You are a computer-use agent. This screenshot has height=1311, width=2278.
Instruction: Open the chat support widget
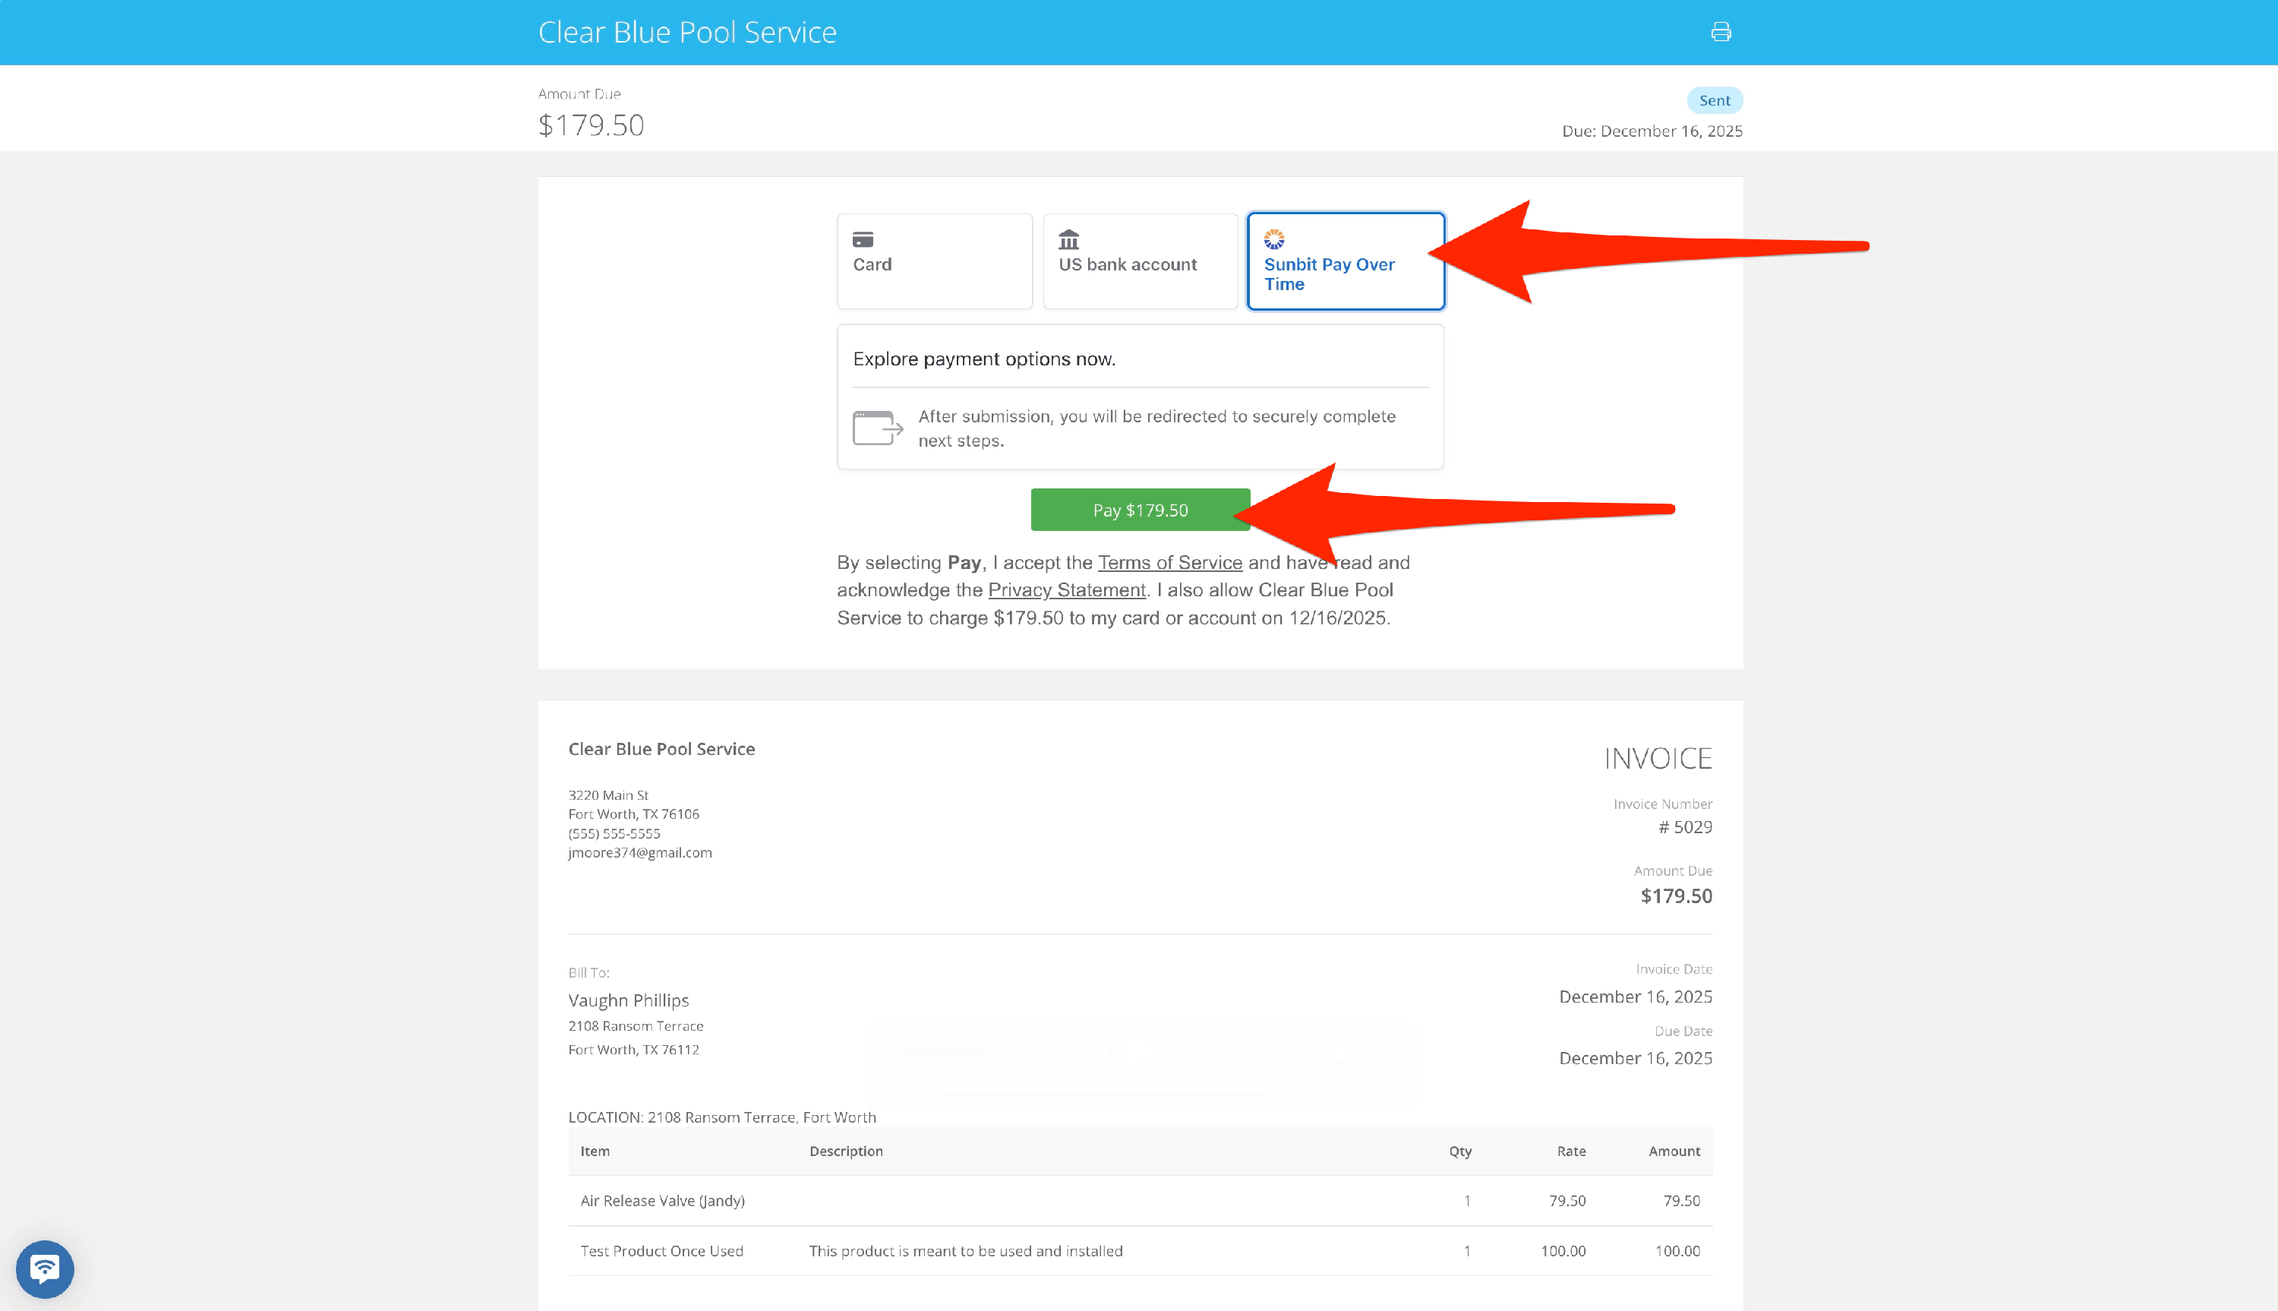tap(45, 1268)
